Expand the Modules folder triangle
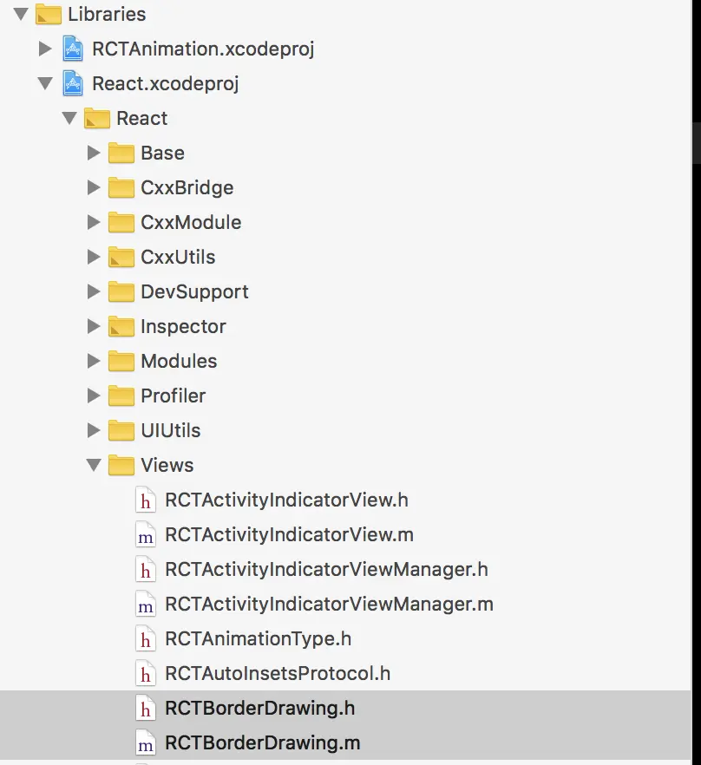Screen dimensions: 701x765 pyautogui.click(x=94, y=361)
